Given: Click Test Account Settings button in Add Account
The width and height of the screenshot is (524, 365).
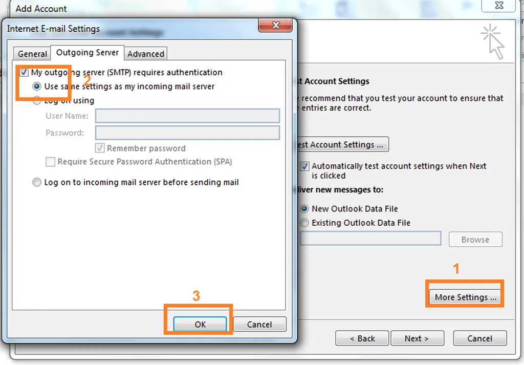Looking at the screenshot, I should tap(343, 144).
